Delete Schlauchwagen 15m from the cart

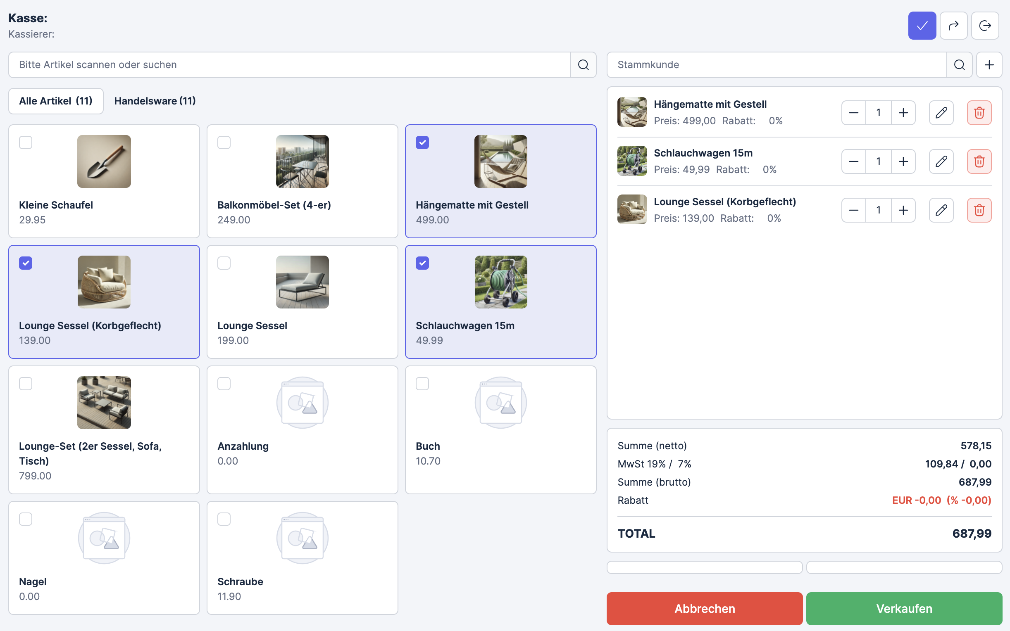[979, 161]
